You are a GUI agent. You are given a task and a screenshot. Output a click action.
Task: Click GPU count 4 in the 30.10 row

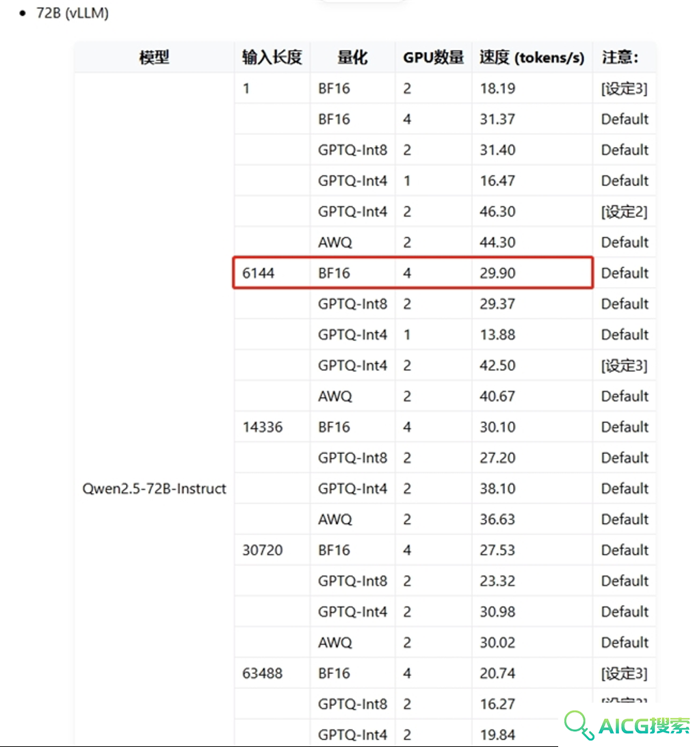tap(406, 427)
